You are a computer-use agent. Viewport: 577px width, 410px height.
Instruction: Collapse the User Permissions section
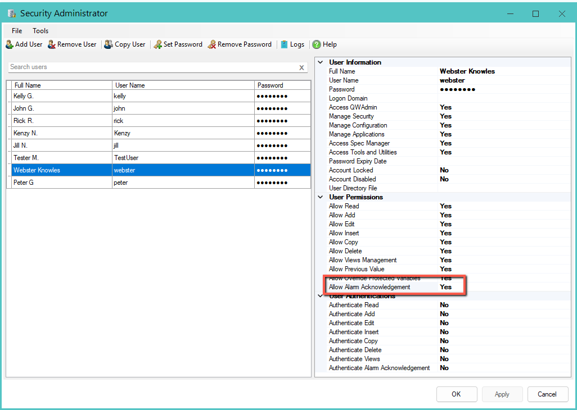(321, 197)
